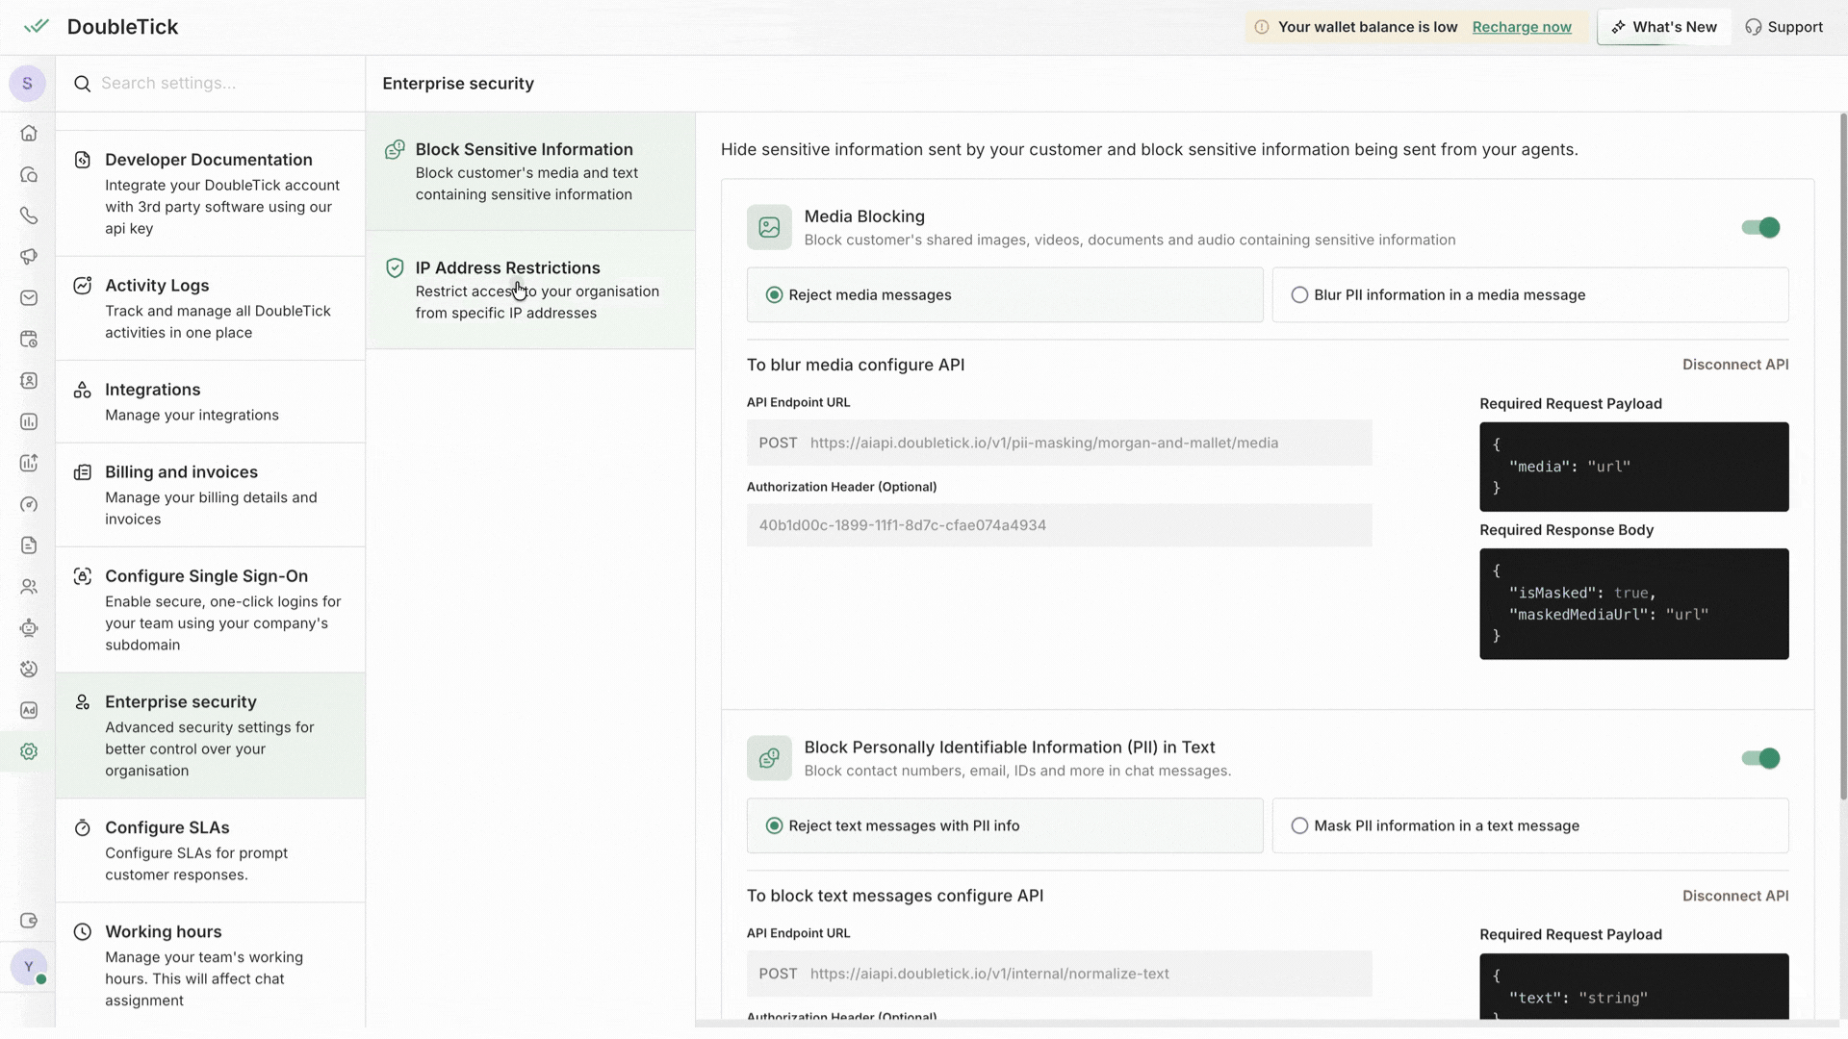Open the megaphone broadcast icon
The width and height of the screenshot is (1848, 1039).
(x=29, y=257)
